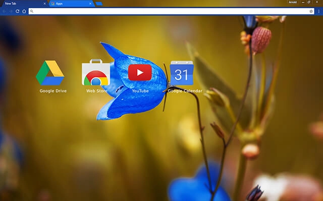This screenshot has width=323, height=201.
Task: Launch the YouTube app icon
Action: pyautogui.click(x=140, y=72)
